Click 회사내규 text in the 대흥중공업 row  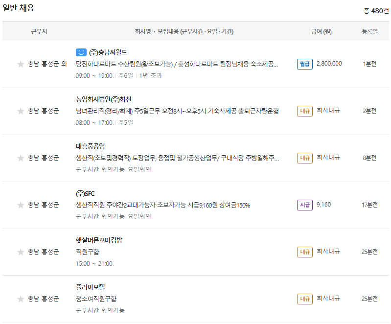click(x=328, y=158)
